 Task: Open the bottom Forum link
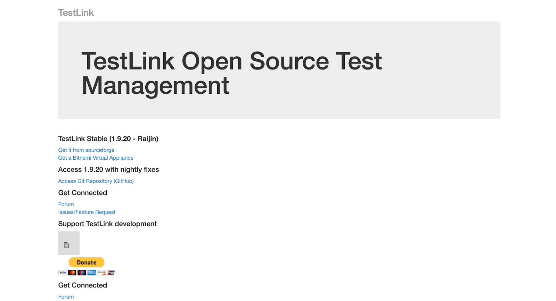(66, 296)
